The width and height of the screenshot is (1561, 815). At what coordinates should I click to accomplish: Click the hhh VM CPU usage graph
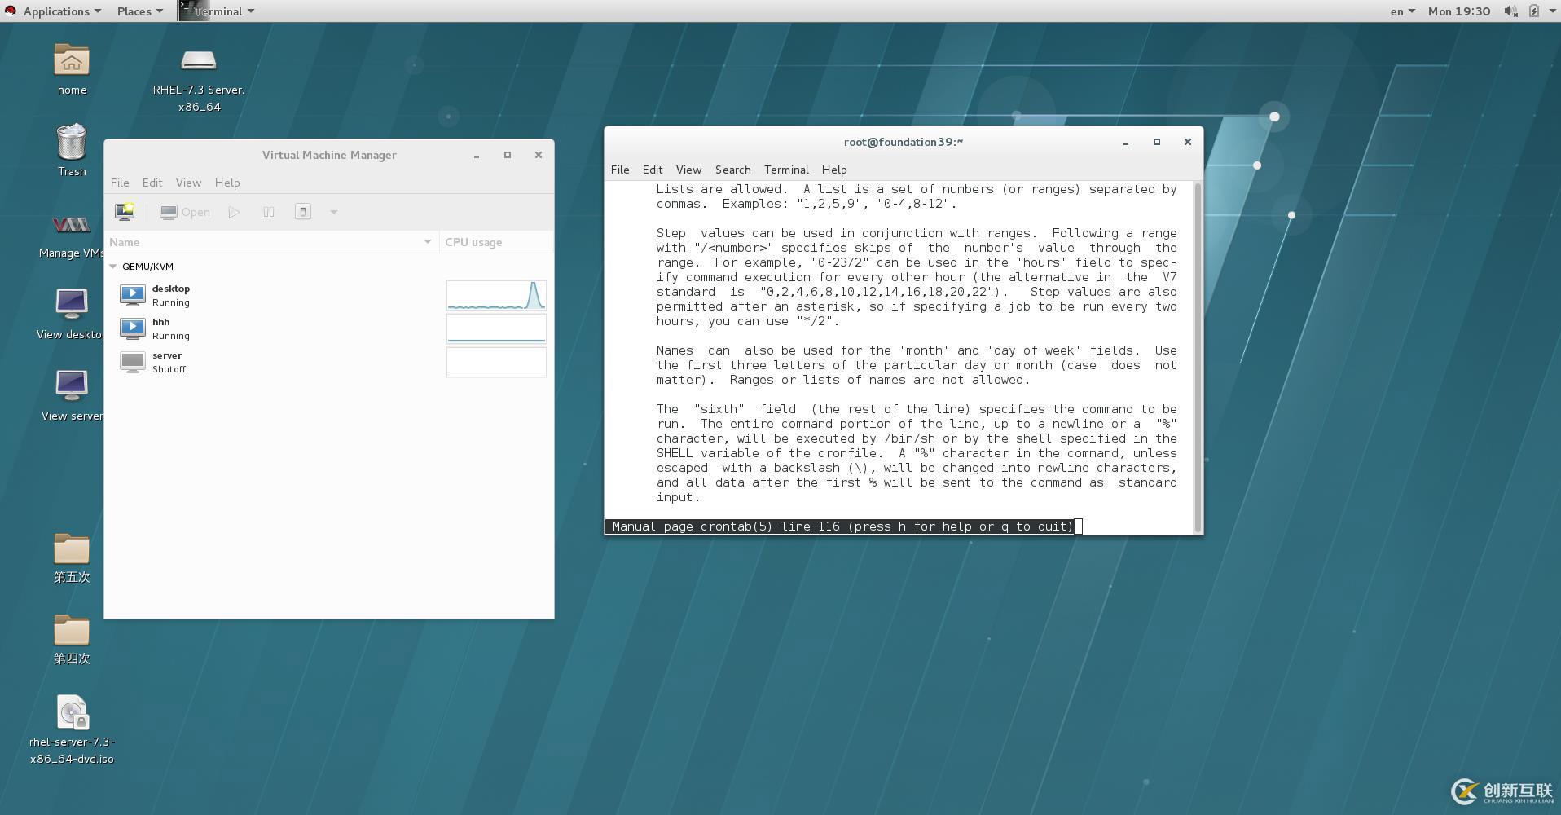(496, 328)
